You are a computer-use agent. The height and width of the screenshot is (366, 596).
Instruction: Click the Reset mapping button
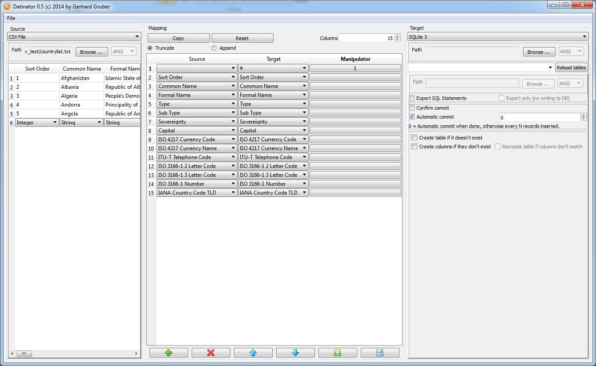[242, 38]
